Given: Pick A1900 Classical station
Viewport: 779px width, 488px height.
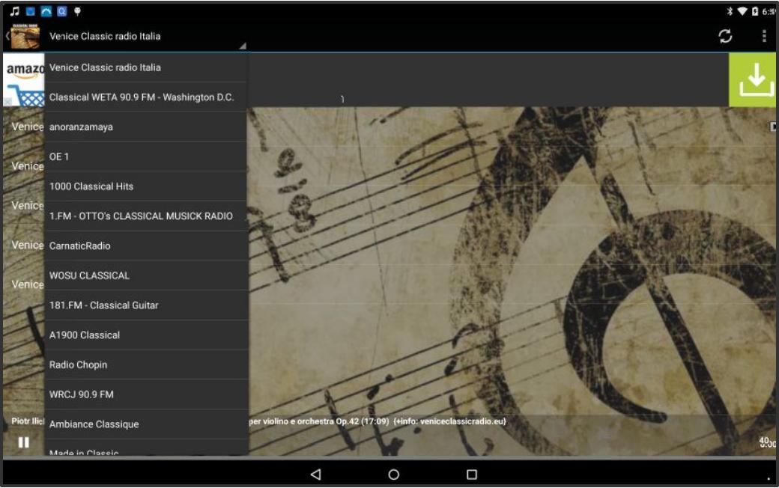Looking at the screenshot, I should pos(146,335).
